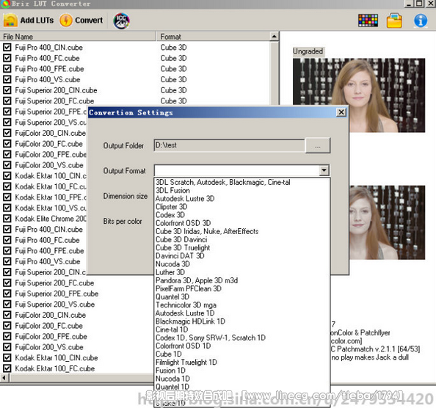The image size is (436, 408).
Task: Select Colorfront OSD 3D format
Action: [183, 223]
